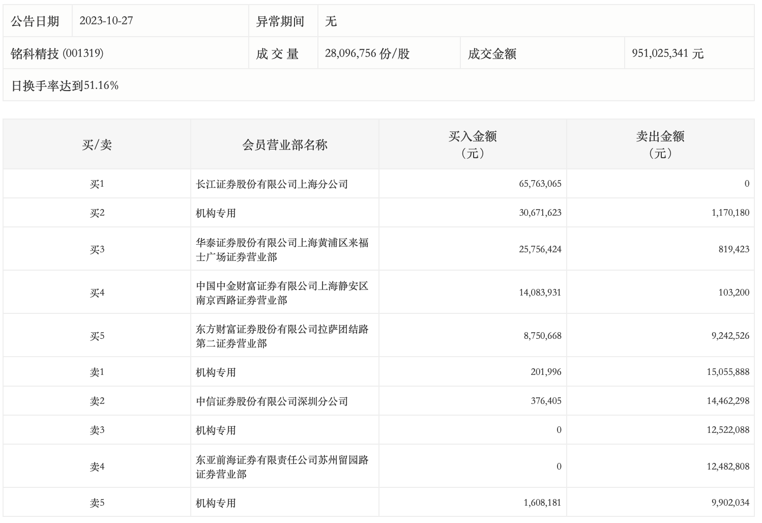Click the 异常期间 label cell
The width and height of the screenshot is (762, 523).
pyautogui.click(x=280, y=21)
